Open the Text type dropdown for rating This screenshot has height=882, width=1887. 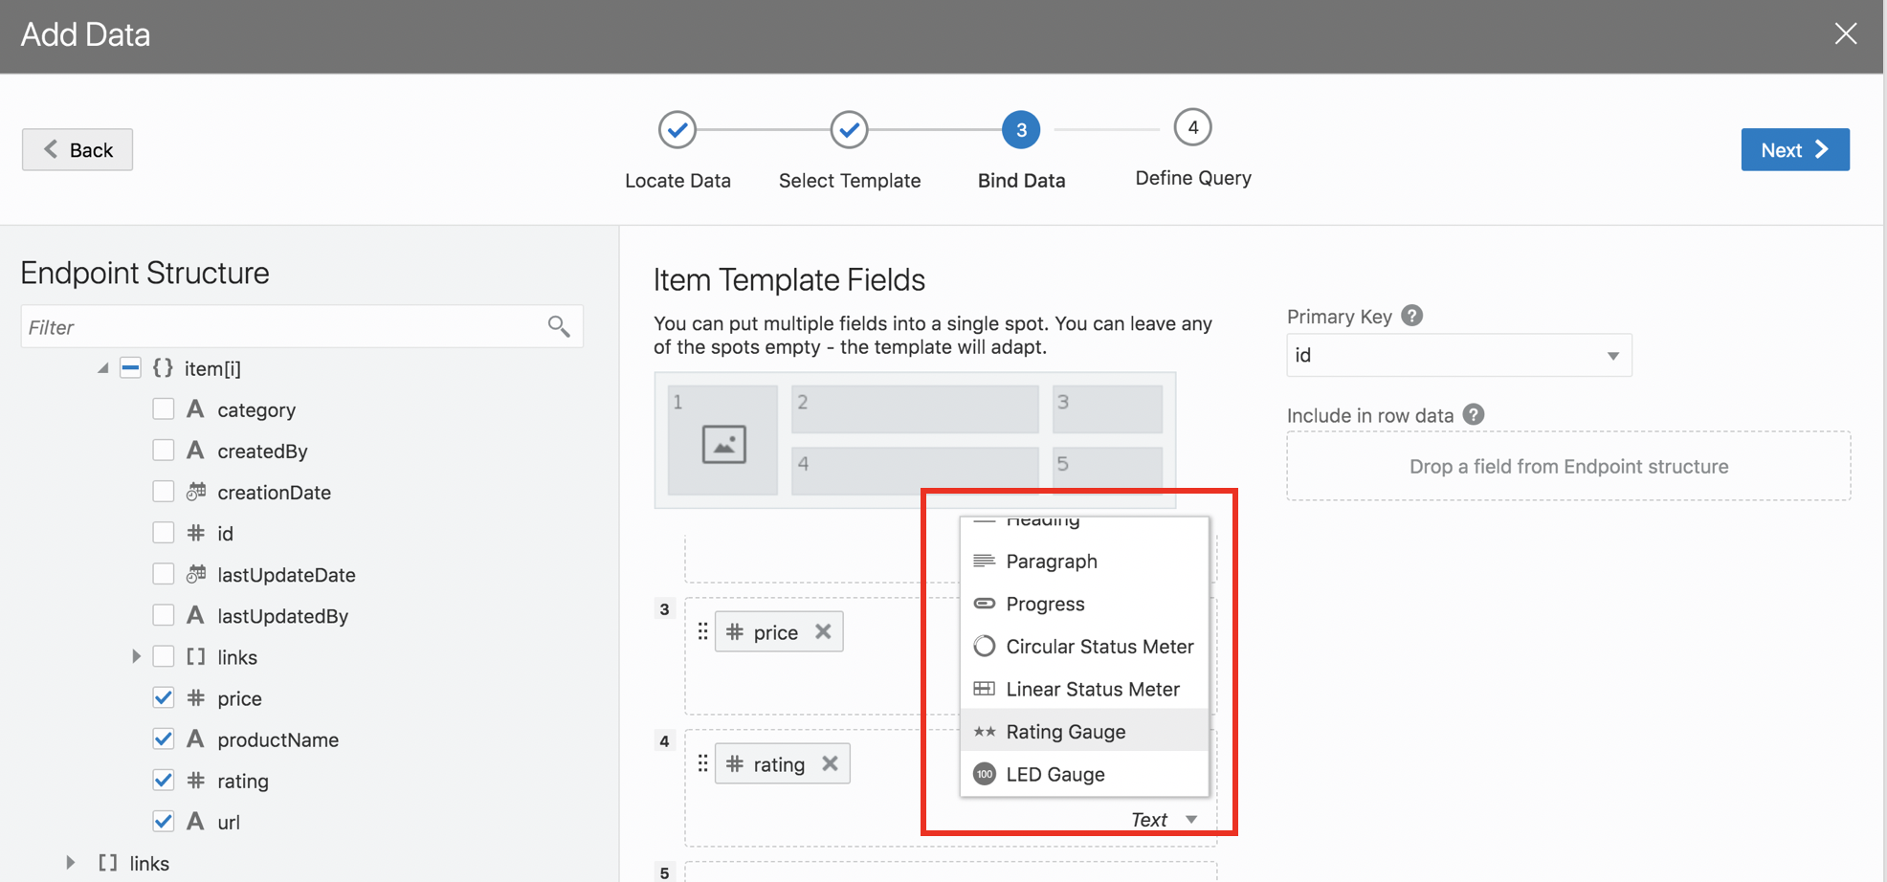(1165, 820)
